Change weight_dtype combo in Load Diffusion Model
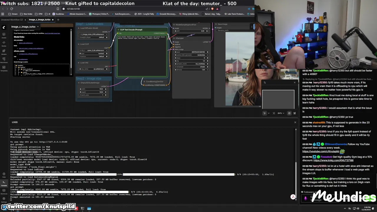377x212 pixels. (x=94, y=37)
